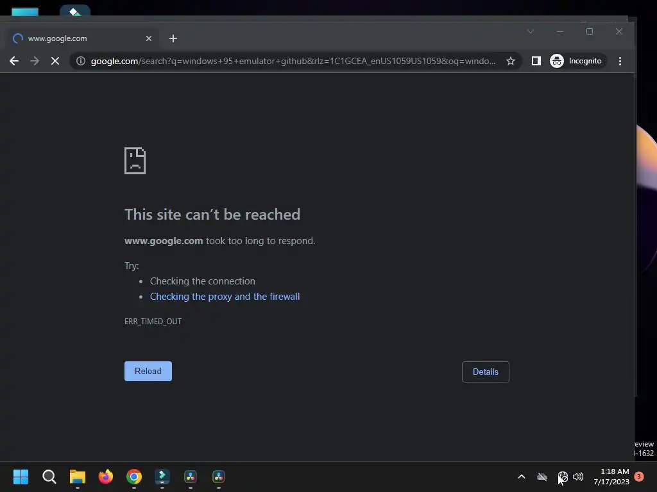Click the OneDrive cloud tray icon
This screenshot has height=492, width=657.
pyautogui.click(x=542, y=477)
